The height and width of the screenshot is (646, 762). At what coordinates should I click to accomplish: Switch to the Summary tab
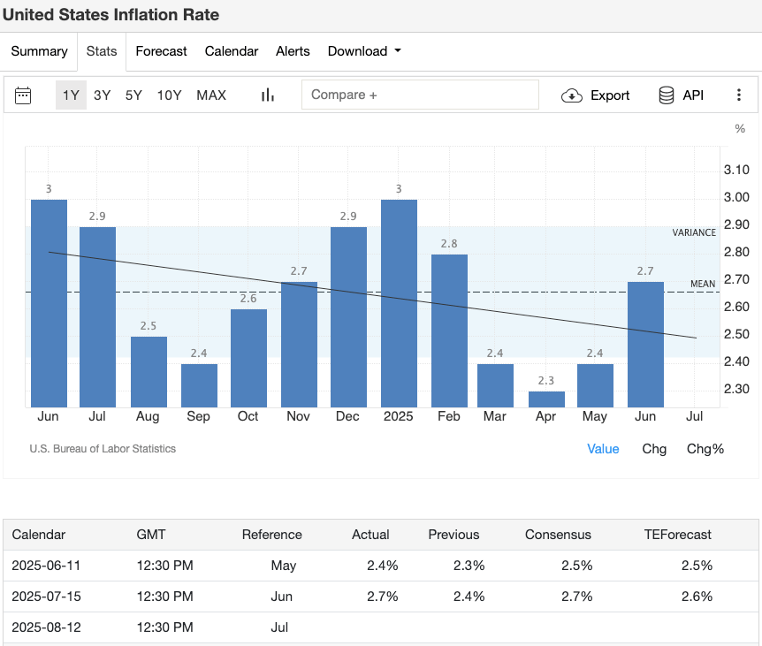39,51
